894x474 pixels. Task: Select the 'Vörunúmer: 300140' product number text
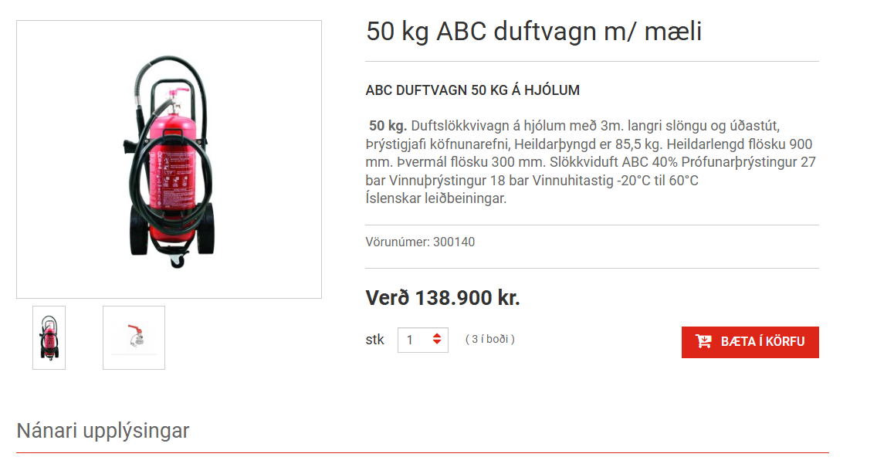(x=420, y=242)
